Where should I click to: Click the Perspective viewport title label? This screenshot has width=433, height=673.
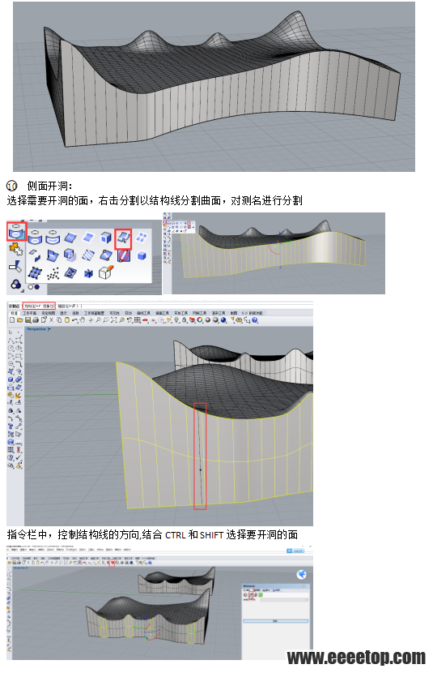(x=36, y=329)
